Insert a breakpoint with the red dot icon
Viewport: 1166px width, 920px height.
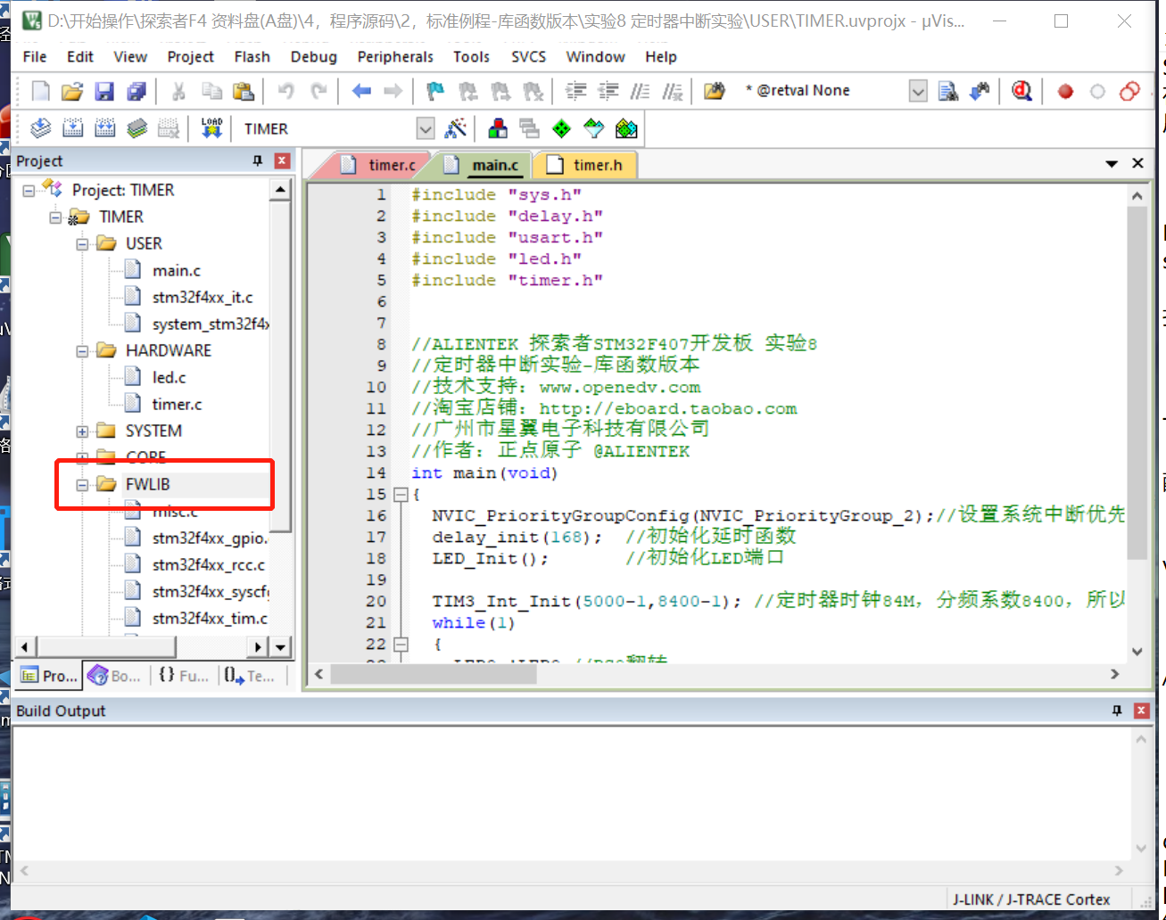click(1065, 91)
